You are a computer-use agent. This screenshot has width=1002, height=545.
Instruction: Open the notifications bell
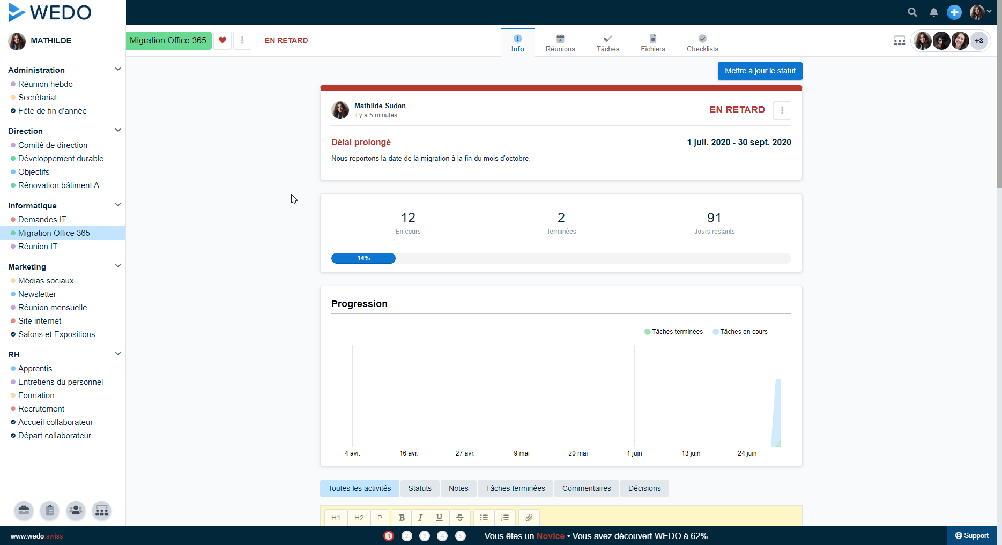(933, 12)
